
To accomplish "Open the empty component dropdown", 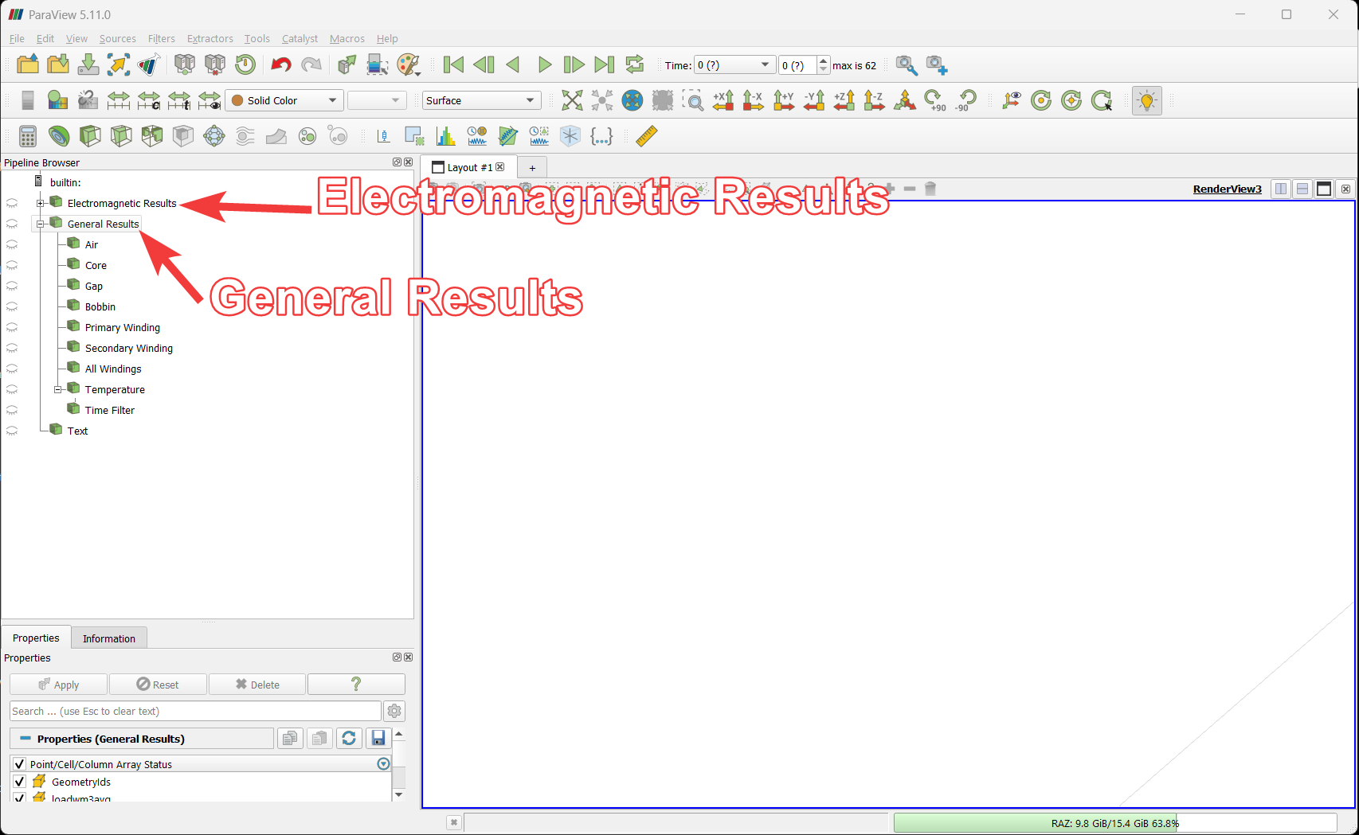I will tap(377, 100).
